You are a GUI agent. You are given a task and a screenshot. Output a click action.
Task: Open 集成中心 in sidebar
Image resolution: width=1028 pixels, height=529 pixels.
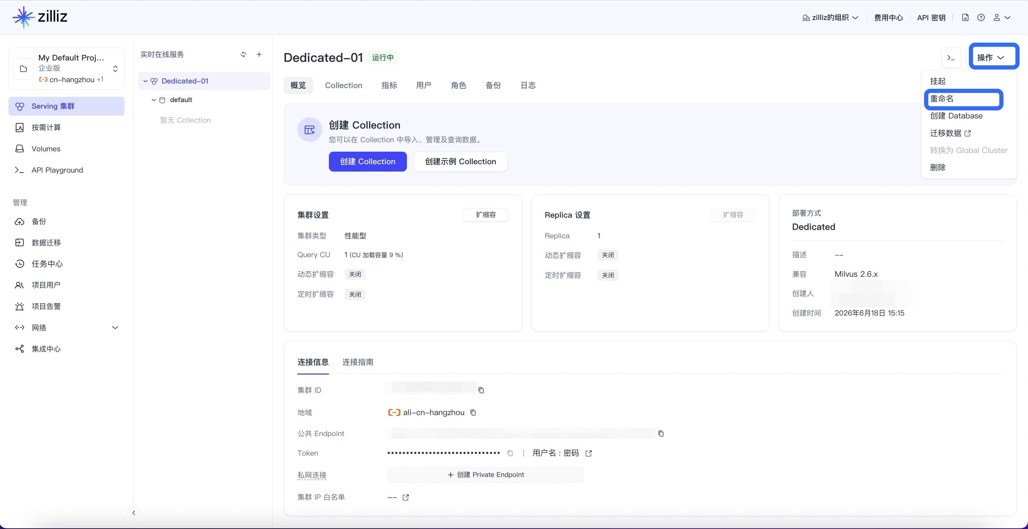pyautogui.click(x=66, y=349)
